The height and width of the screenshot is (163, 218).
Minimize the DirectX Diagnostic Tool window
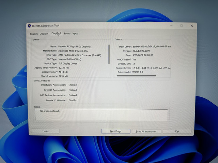(x=171, y=25)
